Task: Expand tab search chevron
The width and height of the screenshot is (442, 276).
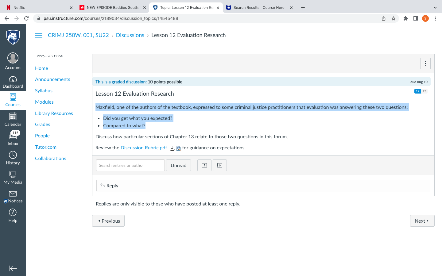Action: [435, 8]
